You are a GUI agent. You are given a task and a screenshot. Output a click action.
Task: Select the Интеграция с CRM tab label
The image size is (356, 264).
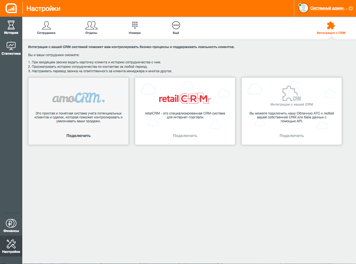click(x=331, y=33)
